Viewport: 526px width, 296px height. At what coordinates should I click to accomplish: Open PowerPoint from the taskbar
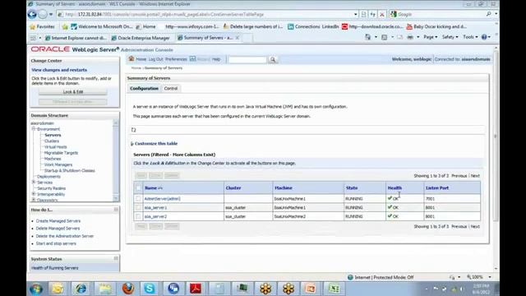tap(311, 289)
